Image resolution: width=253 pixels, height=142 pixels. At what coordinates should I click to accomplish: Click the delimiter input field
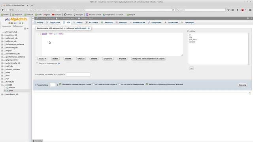53,85
